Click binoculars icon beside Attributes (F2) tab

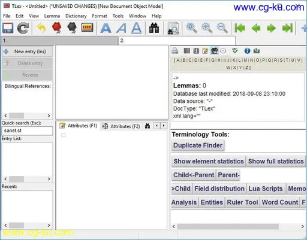(148, 126)
